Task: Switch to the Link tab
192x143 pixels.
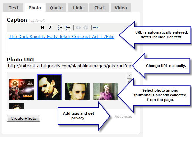Action: [x=78, y=8]
